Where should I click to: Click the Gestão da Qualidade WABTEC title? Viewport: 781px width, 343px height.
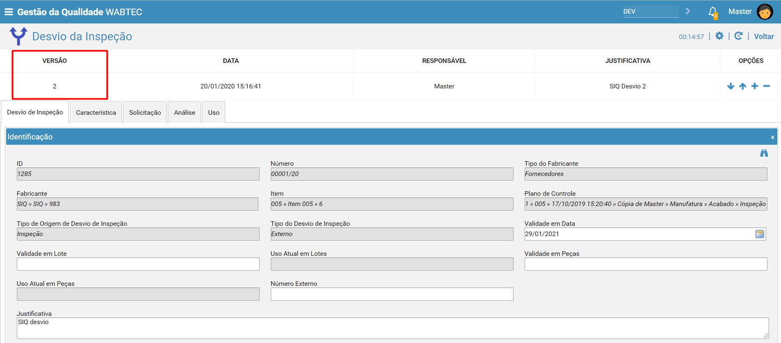point(79,12)
